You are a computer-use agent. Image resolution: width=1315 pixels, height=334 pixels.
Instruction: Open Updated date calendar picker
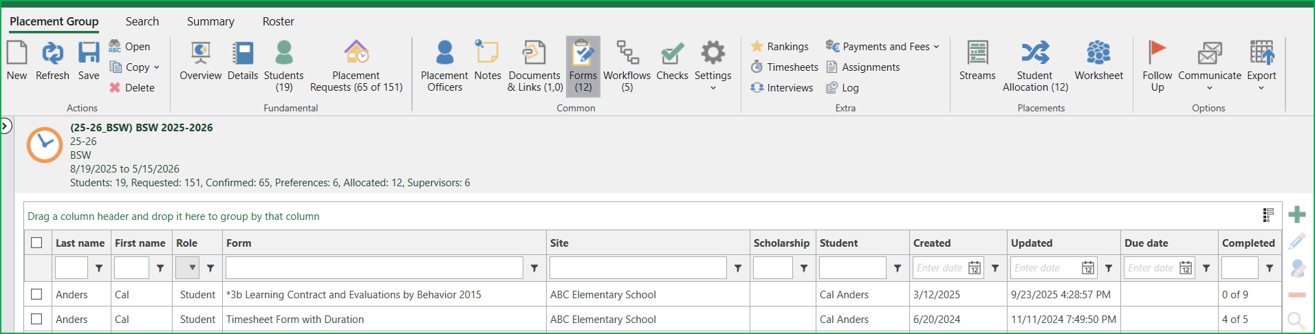click(1088, 268)
